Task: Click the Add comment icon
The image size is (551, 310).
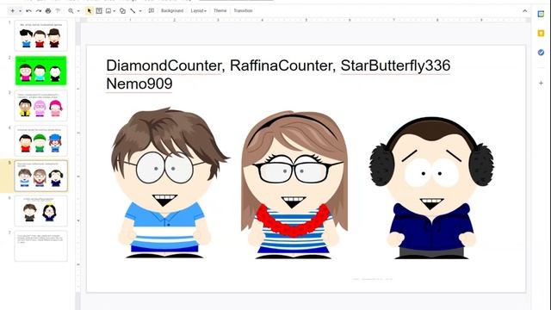Action: (x=152, y=11)
